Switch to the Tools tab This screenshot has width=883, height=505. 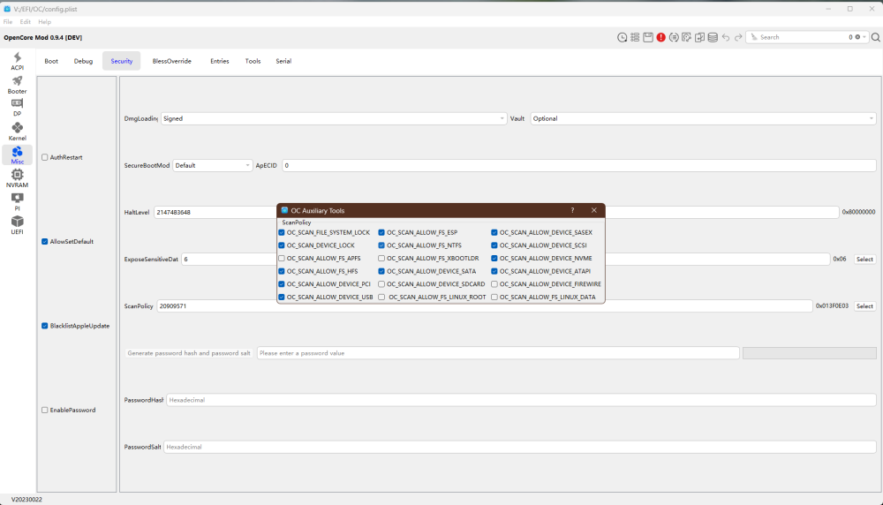tap(253, 61)
